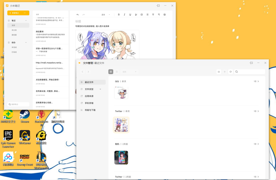Screen dimensions: 276x180
Task: Open 1项 link in QQ section
Action: [x=256, y=81]
